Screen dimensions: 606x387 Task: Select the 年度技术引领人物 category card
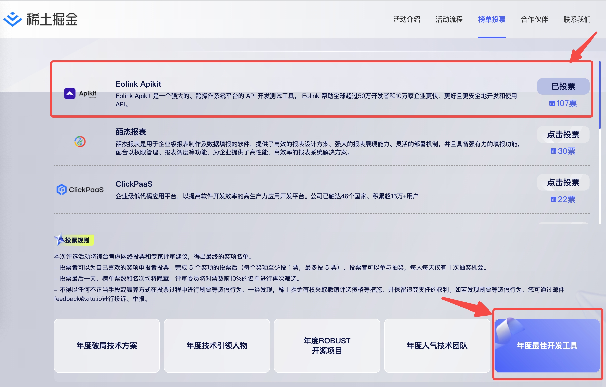coord(217,345)
